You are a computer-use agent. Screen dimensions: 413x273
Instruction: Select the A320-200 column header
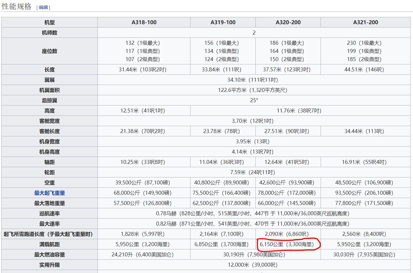tap(288, 22)
